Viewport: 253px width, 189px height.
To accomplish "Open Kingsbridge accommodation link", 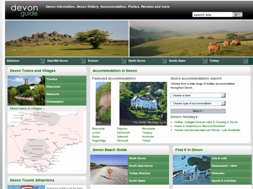I will pyautogui.click(x=99, y=140).
